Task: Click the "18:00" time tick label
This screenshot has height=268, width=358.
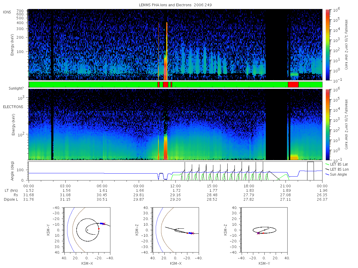Action: (249, 186)
